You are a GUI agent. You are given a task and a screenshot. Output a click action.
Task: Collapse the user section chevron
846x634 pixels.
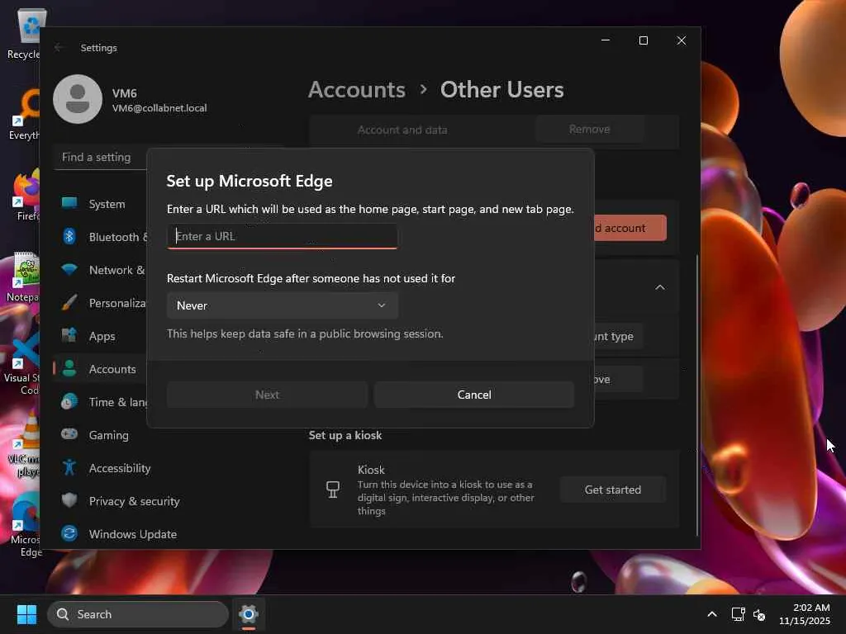659,287
